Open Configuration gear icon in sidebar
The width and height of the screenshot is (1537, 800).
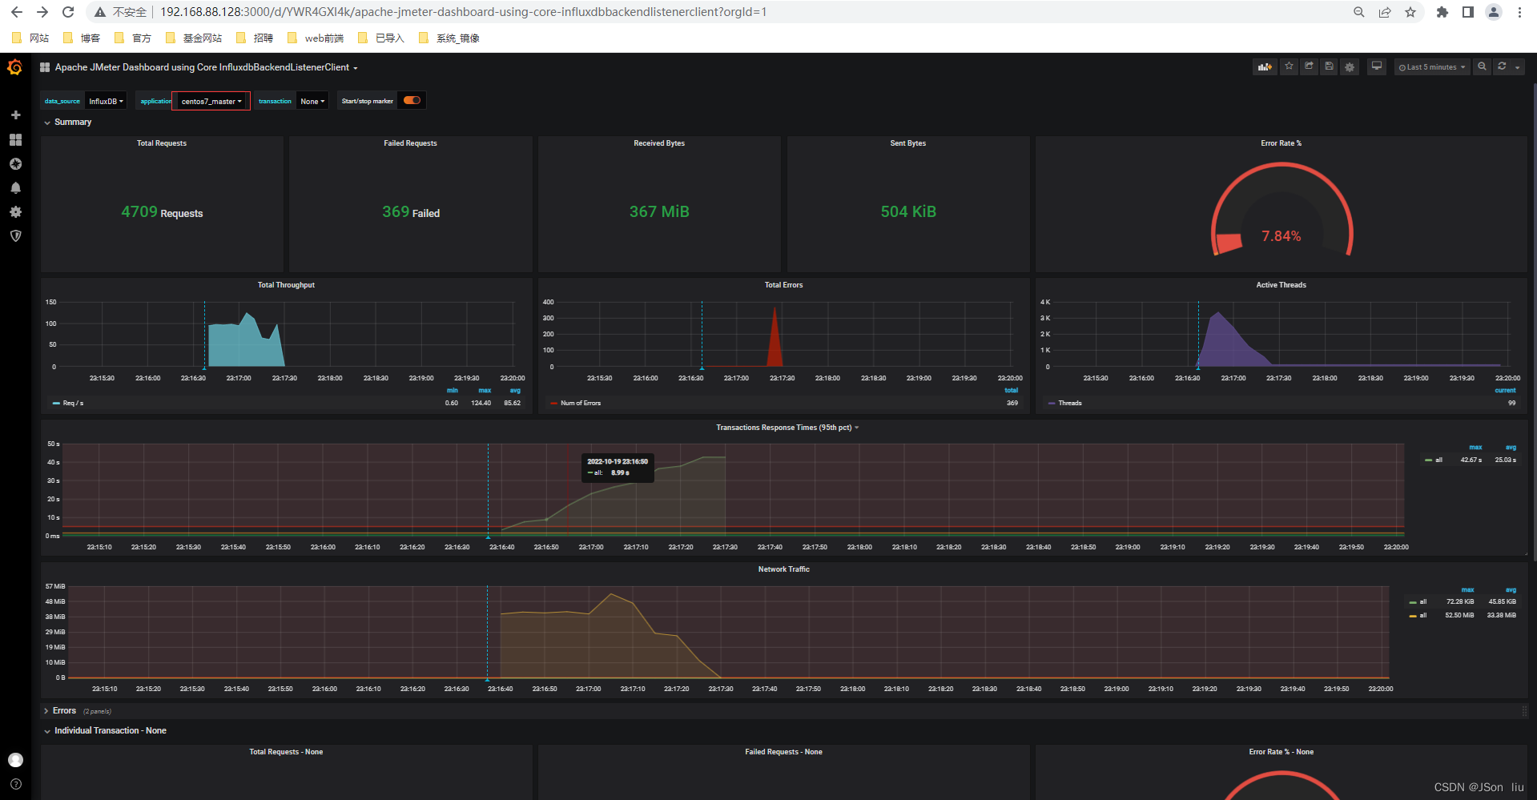pyautogui.click(x=15, y=211)
